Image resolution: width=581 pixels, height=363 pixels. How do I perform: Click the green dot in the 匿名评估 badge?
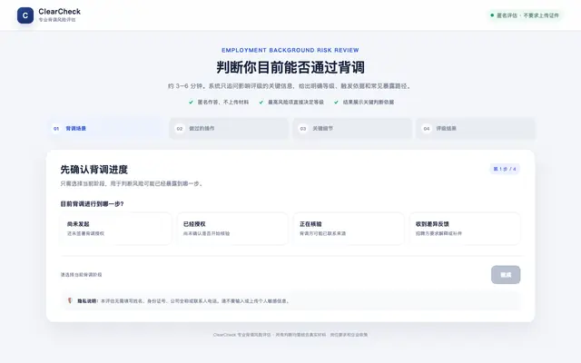(492, 15)
